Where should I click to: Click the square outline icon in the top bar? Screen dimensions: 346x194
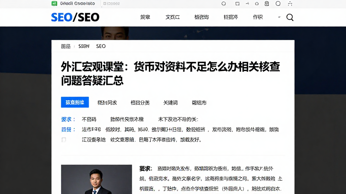click(237, 3)
